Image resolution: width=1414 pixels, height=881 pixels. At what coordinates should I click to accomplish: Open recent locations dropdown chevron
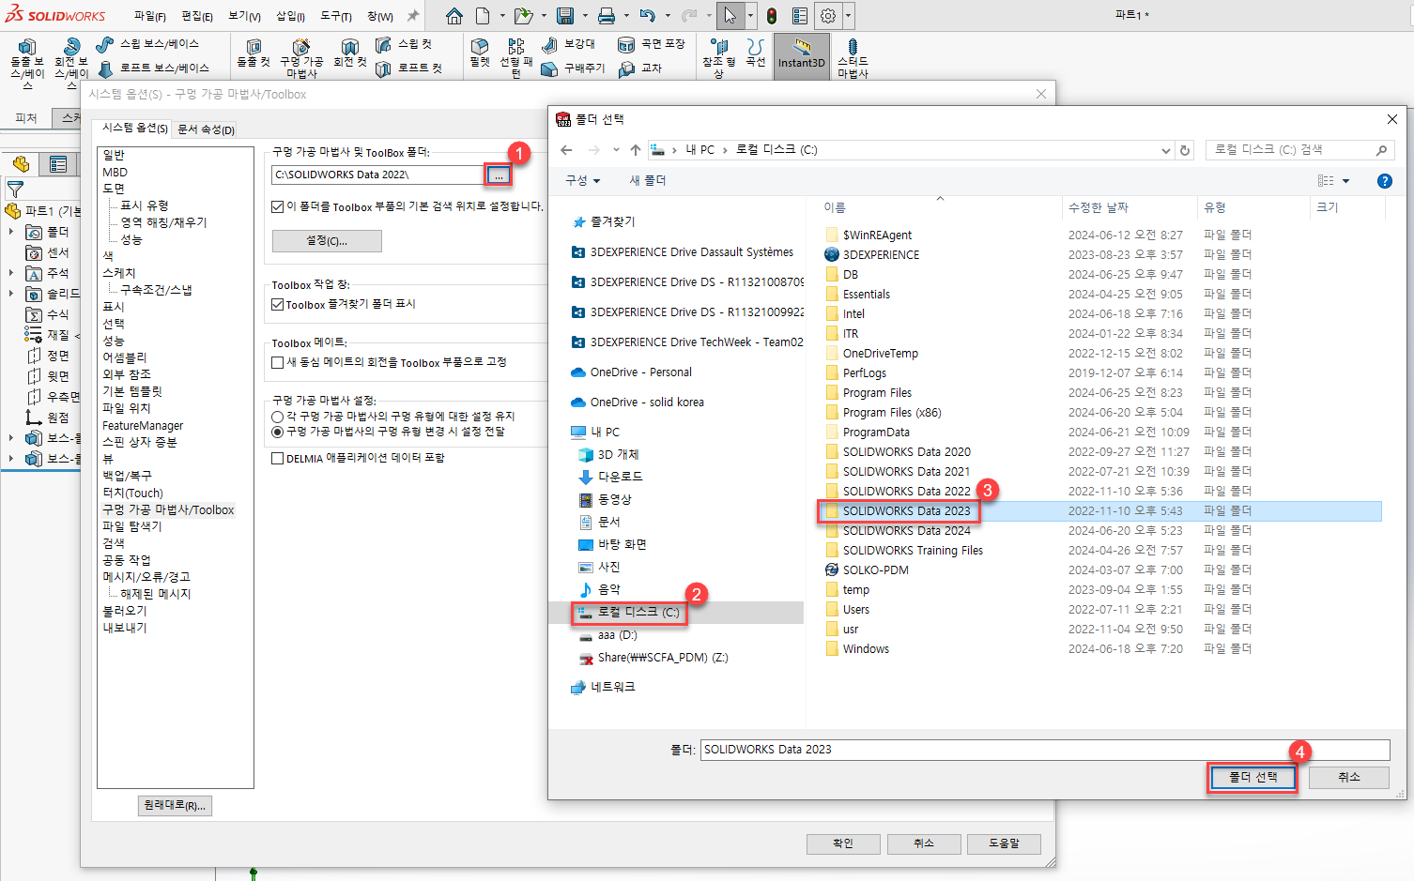(616, 150)
